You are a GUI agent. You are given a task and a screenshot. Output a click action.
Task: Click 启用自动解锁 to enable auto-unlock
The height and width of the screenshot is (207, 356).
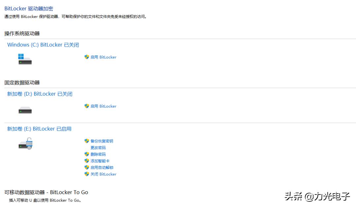102,167
